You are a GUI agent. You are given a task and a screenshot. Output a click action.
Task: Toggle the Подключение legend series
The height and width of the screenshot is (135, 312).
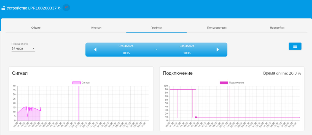coord(224,83)
